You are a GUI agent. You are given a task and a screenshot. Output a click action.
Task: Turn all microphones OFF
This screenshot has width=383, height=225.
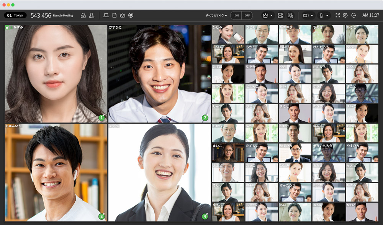(x=247, y=15)
